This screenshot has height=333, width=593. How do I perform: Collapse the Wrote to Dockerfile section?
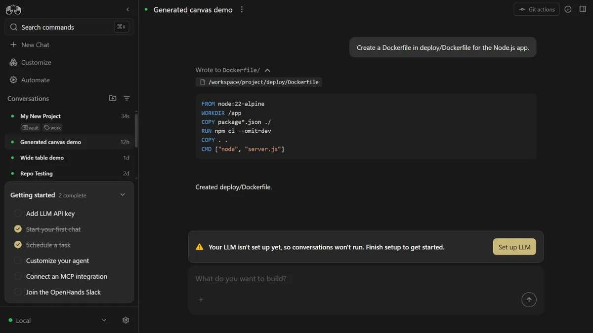point(267,70)
